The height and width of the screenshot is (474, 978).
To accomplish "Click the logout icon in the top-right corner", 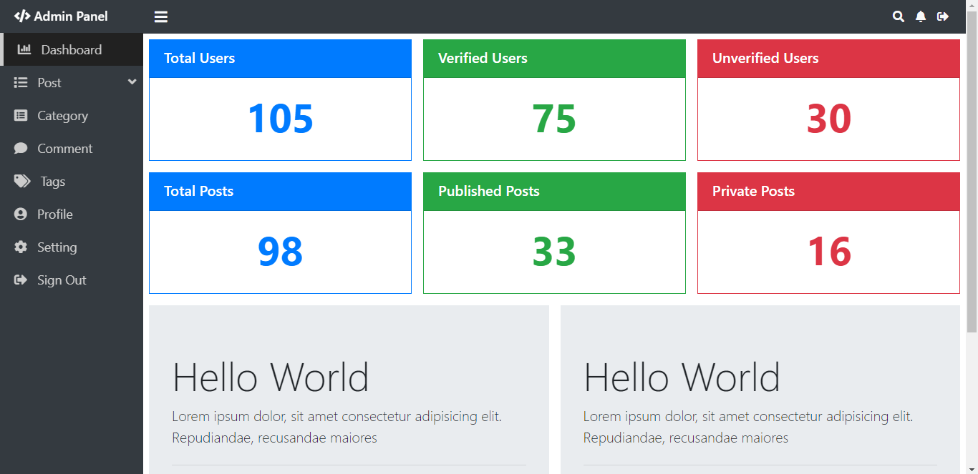I will (x=943, y=16).
